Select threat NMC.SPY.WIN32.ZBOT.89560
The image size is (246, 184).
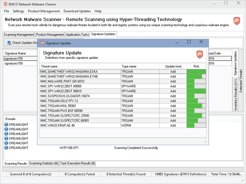coord(80,86)
